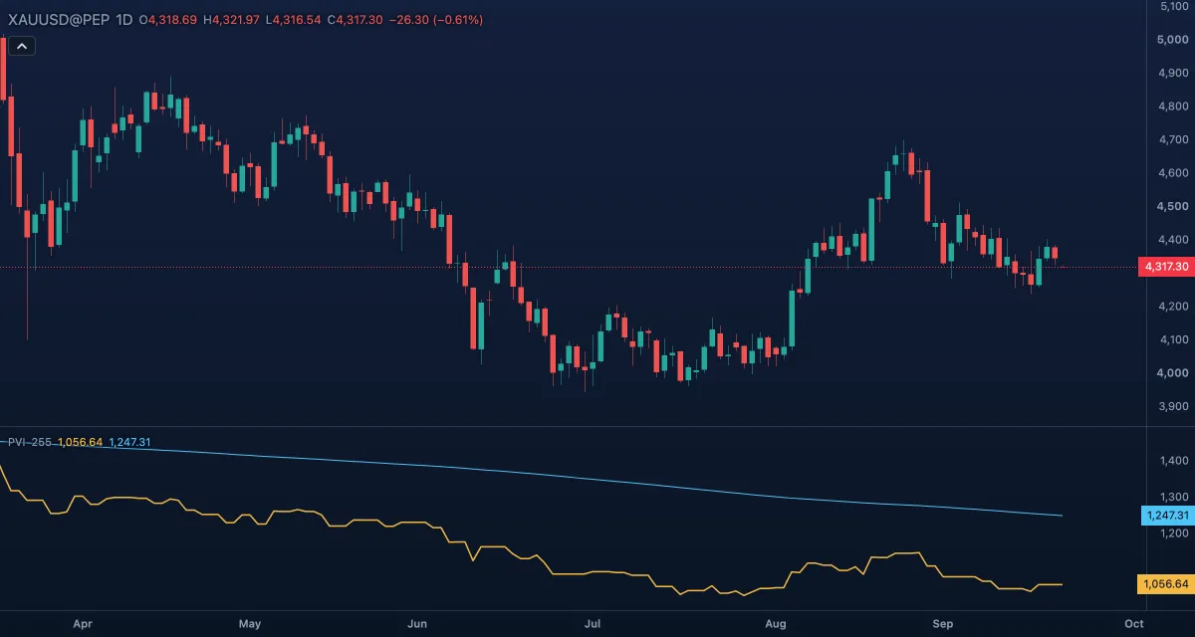This screenshot has width=1195, height=637.
Task: Click the close value C4,317.30
Action: 355,19
